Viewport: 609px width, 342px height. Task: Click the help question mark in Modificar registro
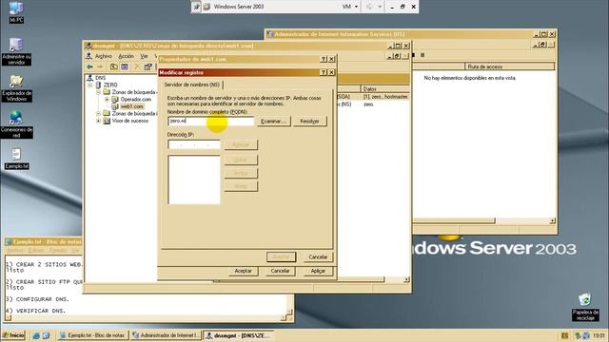click(x=324, y=72)
